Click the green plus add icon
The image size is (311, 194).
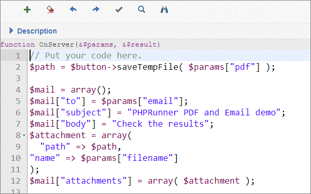point(27,9)
